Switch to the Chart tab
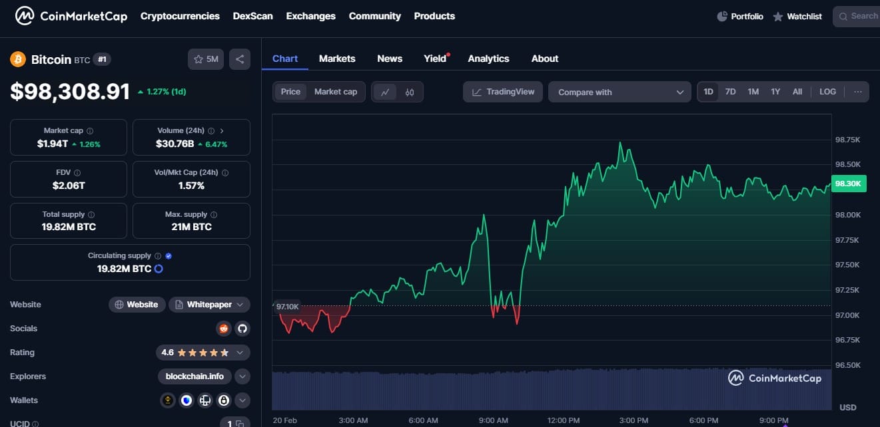The width and height of the screenshot is (880, 427). (285, 59)
